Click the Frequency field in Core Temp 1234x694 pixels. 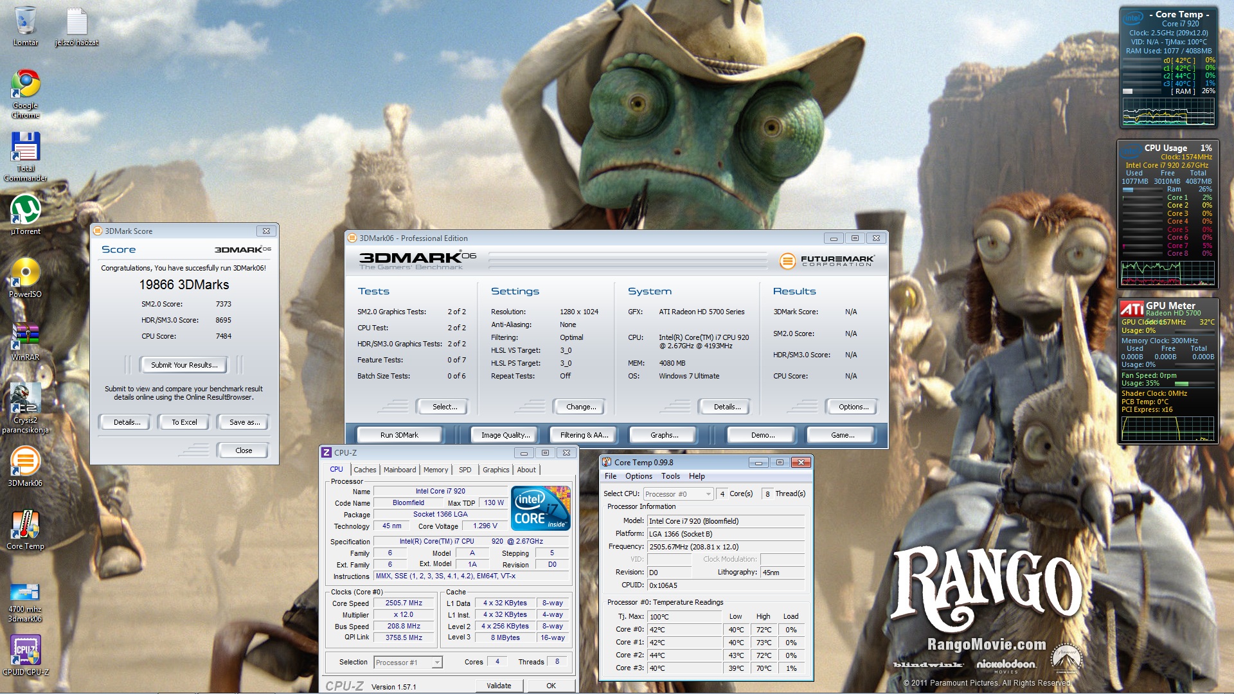coord(726,547)
